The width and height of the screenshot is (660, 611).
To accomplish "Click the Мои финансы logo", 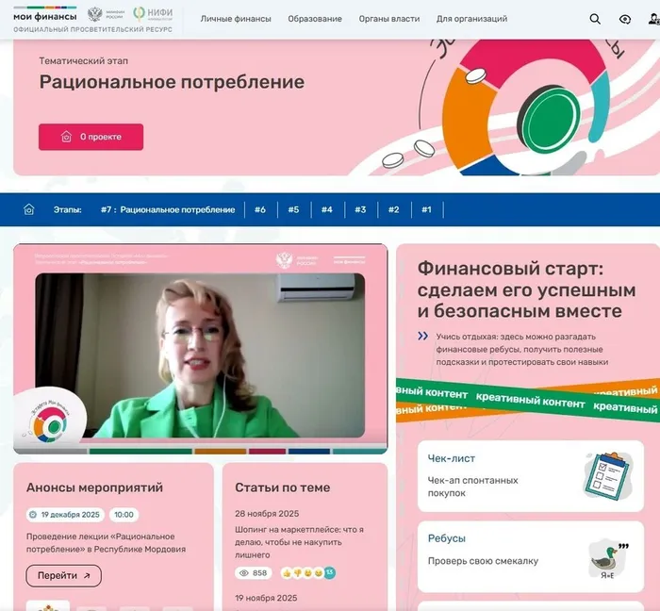I will pyautogui.click(x=45, y=16).
